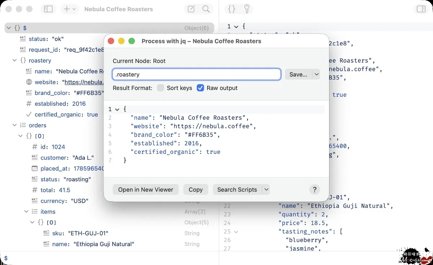Click the Copy button
The image size is (433, 265).
(196, 190)
